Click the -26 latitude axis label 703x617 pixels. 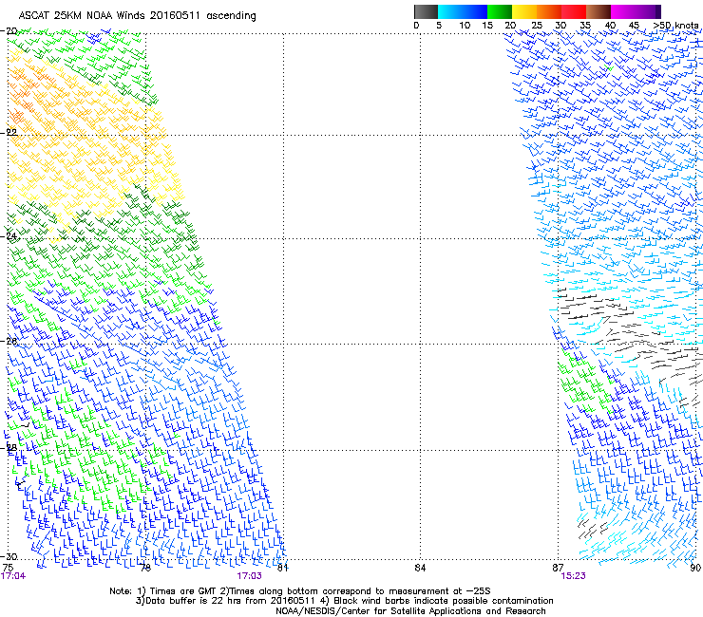point(9,341)
